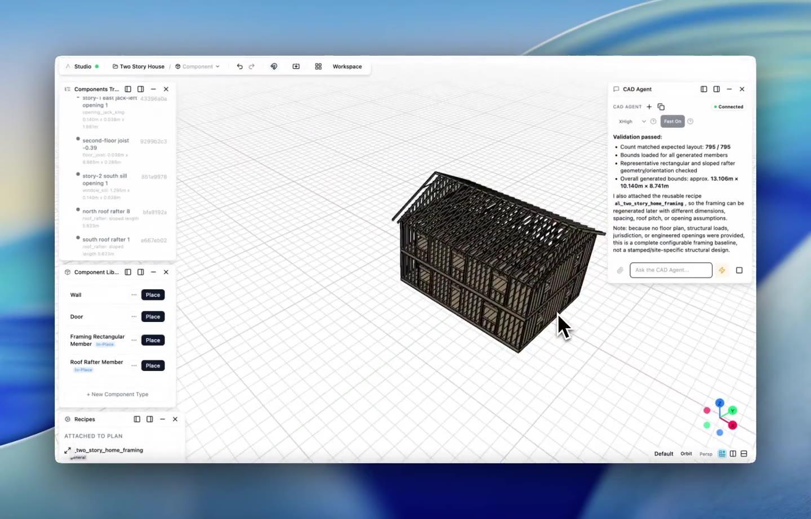Place a Door component

pyautogui.click(x=153, y=317)
